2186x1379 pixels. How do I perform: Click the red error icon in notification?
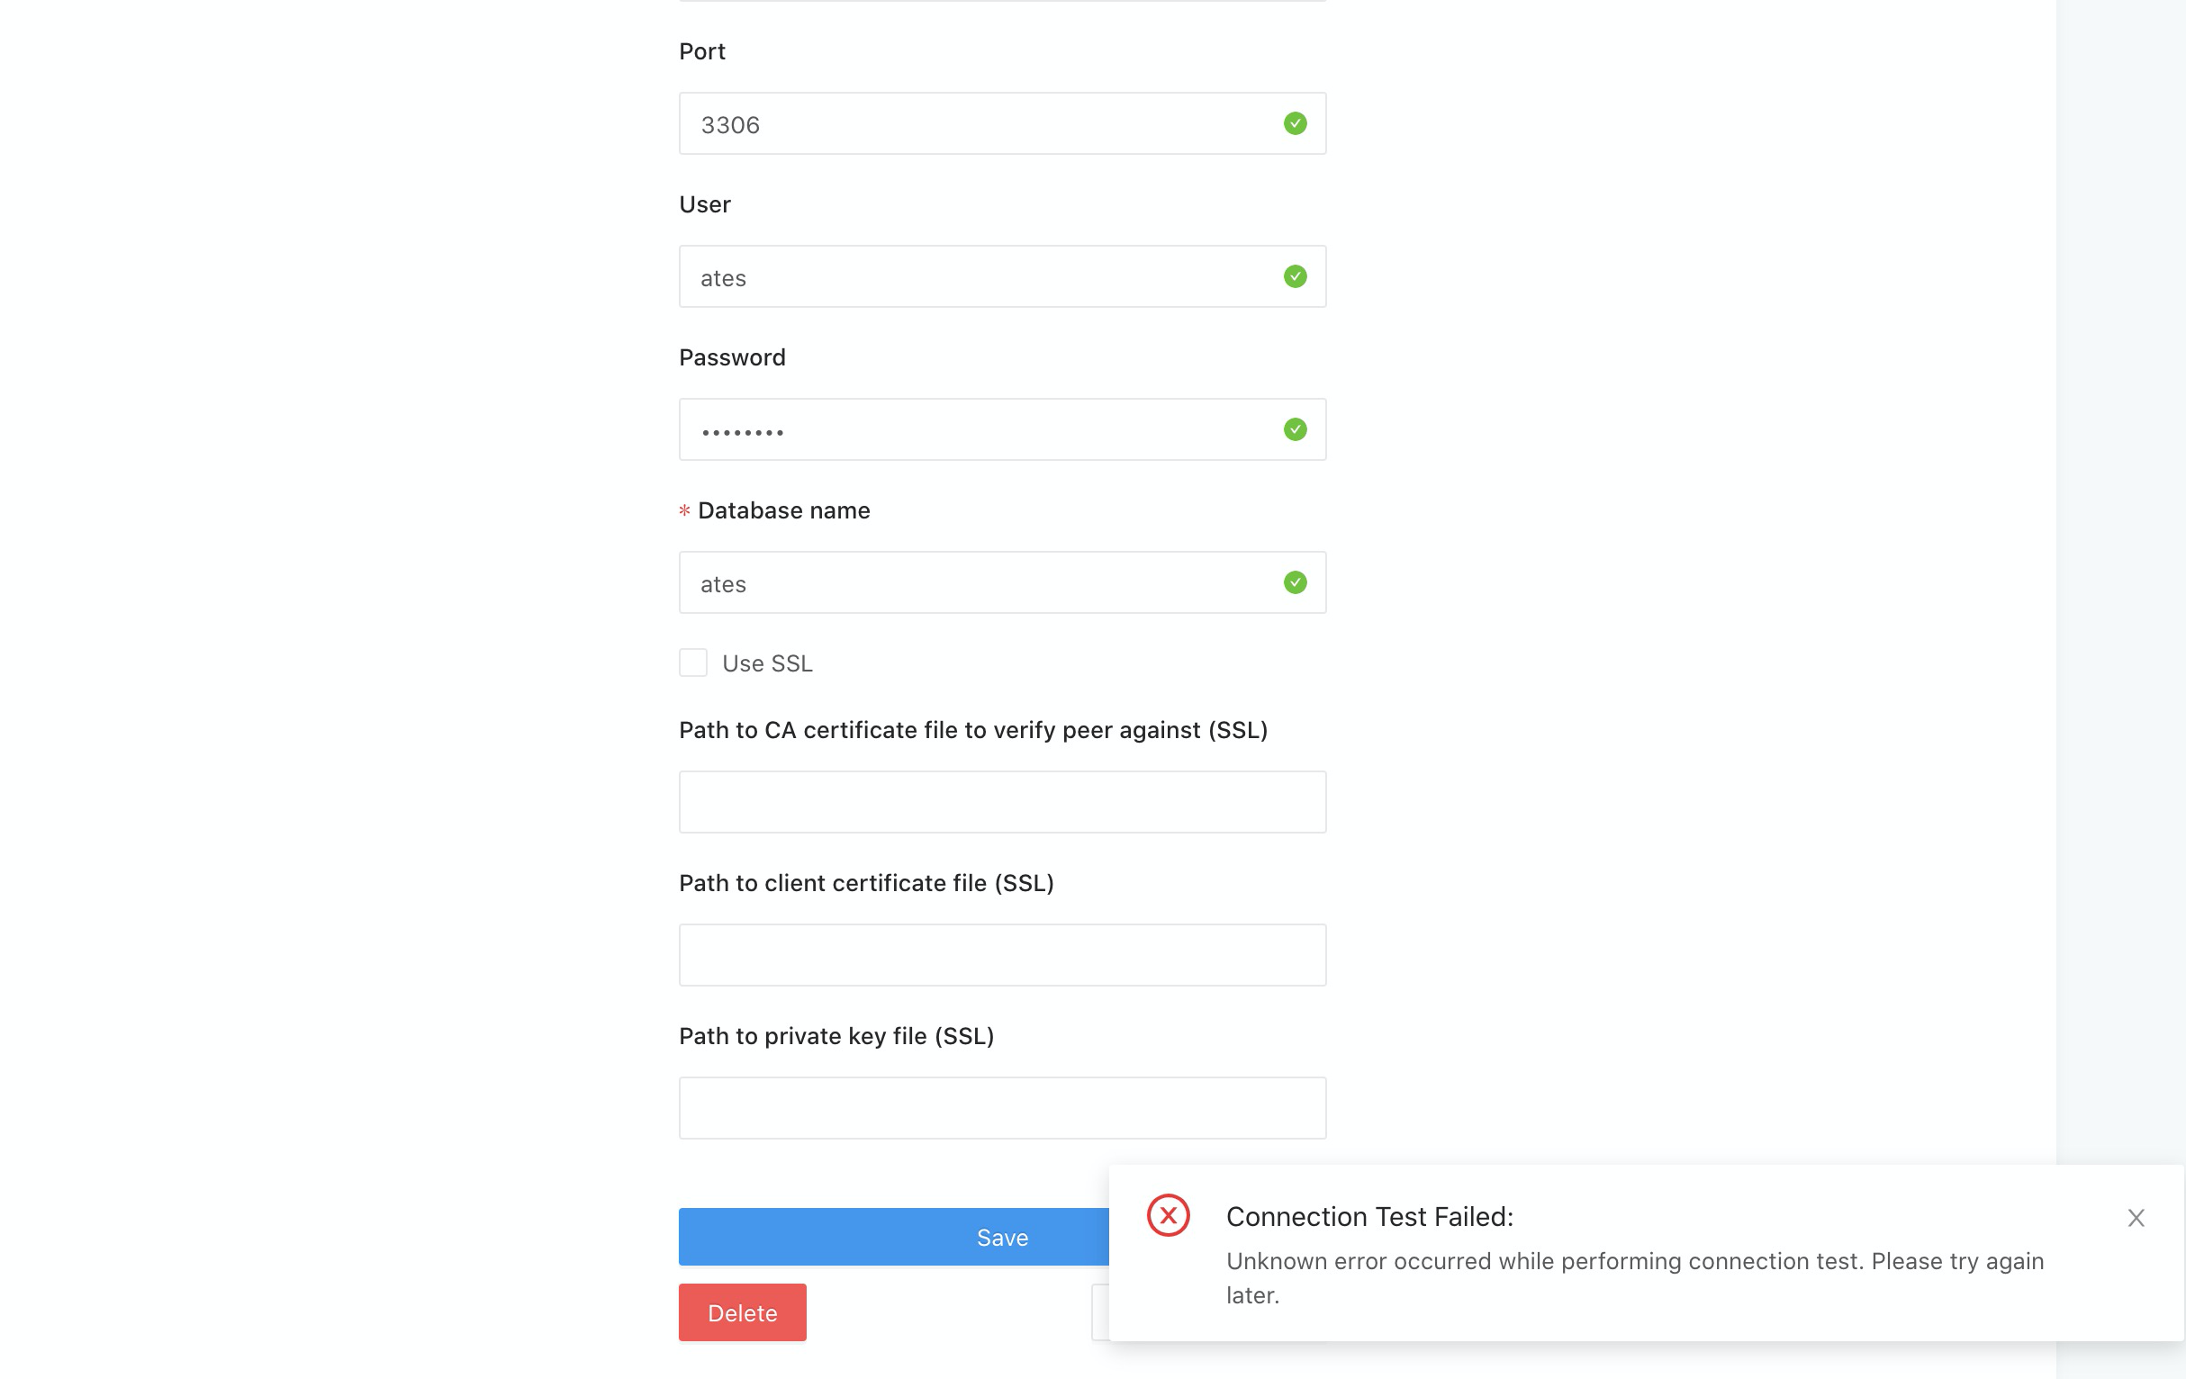pos(1168,1214)
